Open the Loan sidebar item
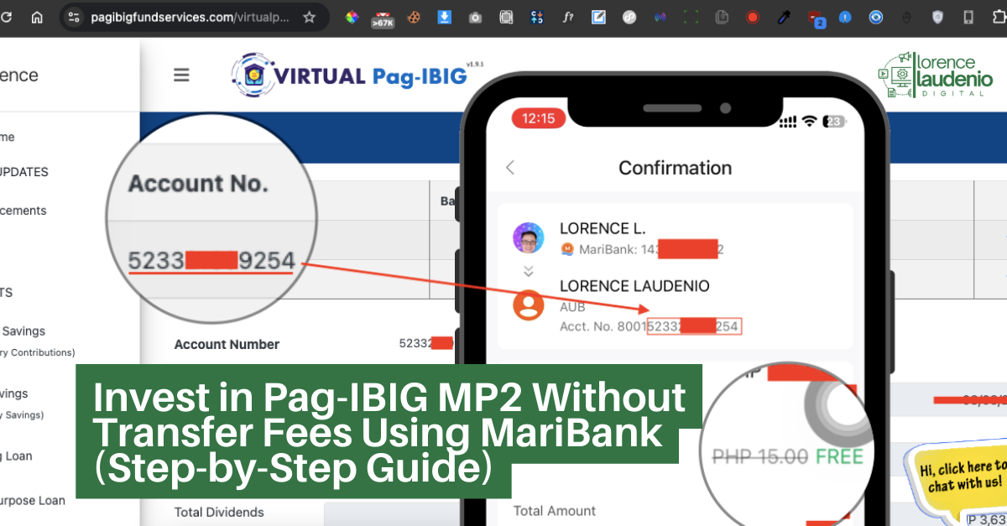Image resolution: width=1007 pixels, height=526 pixels. [x=17, y=456]
